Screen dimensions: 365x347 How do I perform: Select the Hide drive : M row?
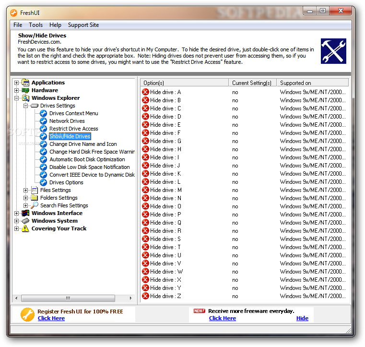point(245,190)
